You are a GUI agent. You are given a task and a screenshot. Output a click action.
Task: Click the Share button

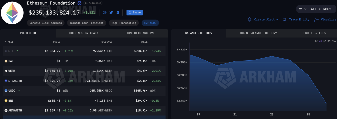[135, 13]
